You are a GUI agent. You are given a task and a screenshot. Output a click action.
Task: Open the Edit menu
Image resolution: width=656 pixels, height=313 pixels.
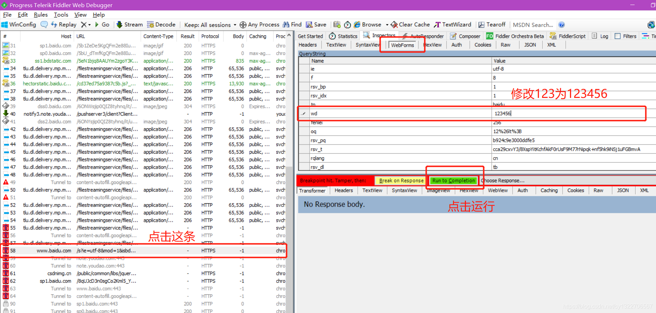pos(23,15)
